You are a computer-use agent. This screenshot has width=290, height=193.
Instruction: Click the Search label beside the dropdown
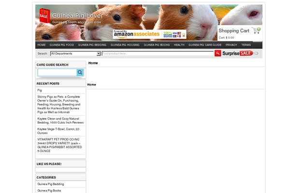click(x=43, y=54)
